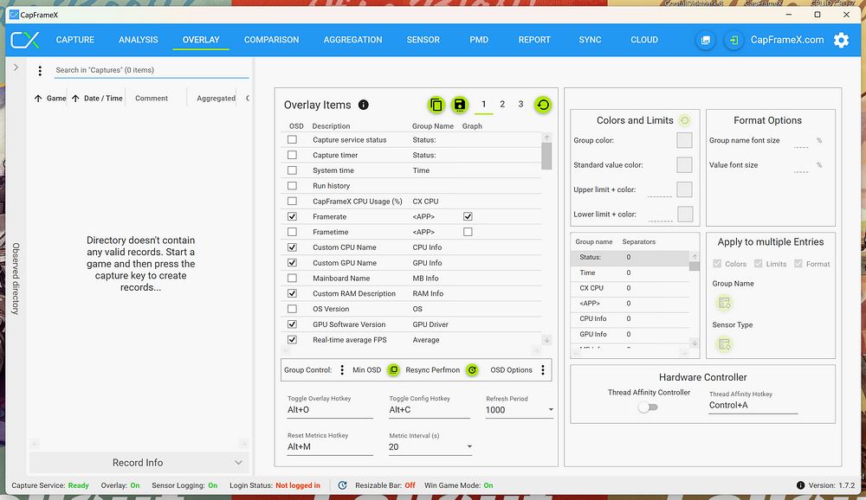Uncheck Real-time average FPS checkbox
The height and width of the screenshot is (500, 866).
292,340
